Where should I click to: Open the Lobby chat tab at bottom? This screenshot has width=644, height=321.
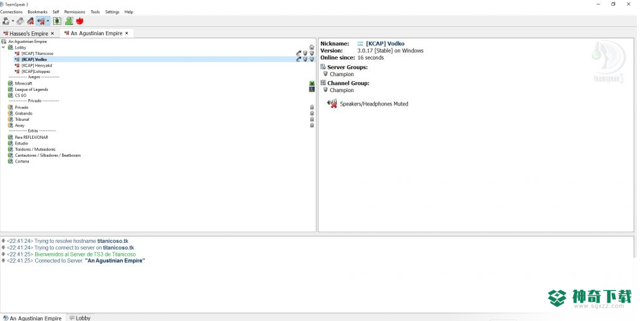80,318
